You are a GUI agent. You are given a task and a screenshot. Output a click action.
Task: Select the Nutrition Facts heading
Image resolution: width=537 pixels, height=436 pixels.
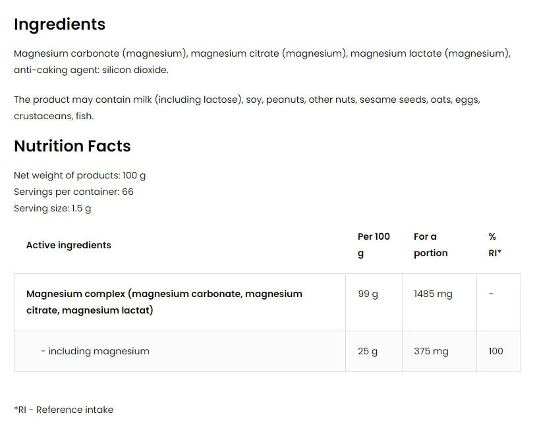[72, 146]
